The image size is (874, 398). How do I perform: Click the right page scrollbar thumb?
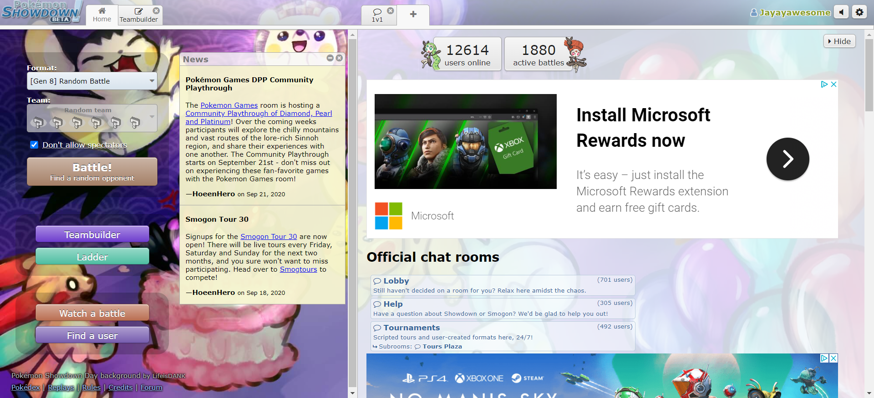pos(869,75)
